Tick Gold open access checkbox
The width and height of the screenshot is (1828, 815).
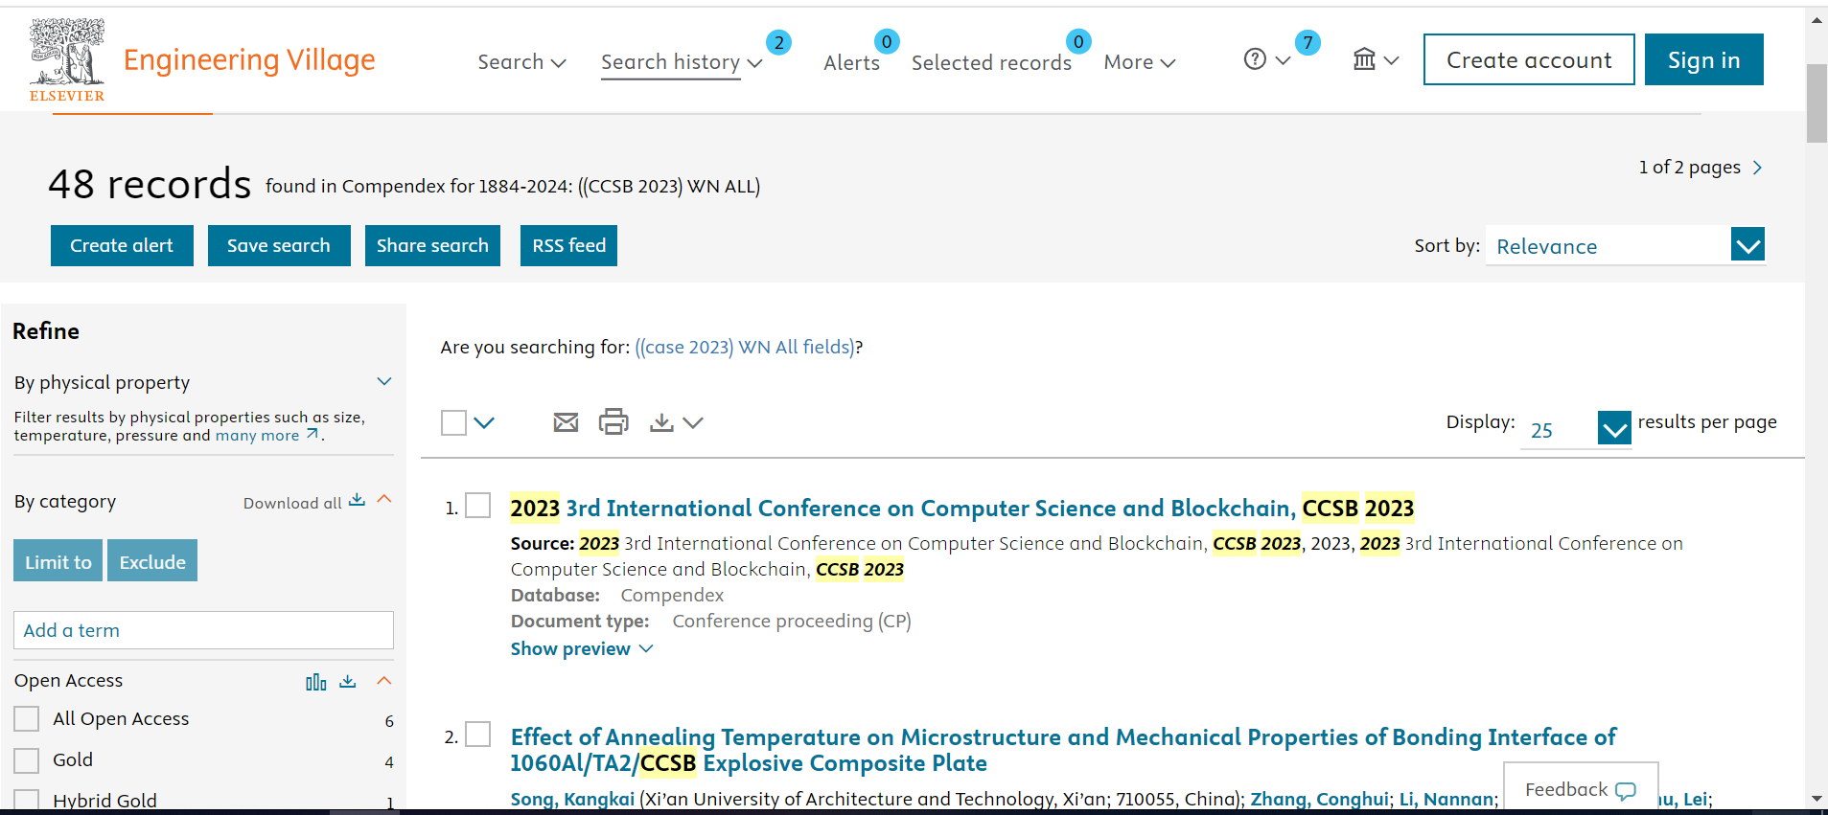pyautogui.click(x=27, y=760)
